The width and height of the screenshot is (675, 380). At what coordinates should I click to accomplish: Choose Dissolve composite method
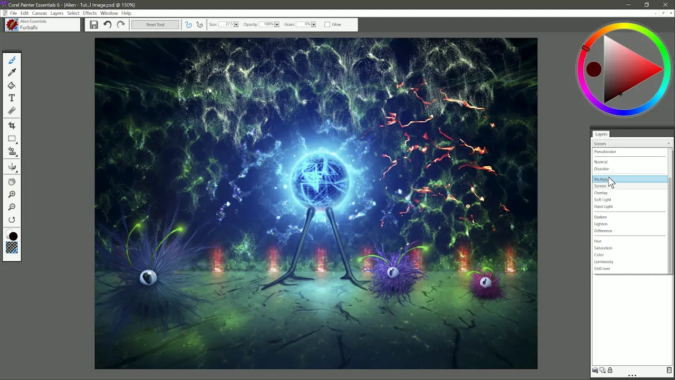(x=630, y=169)
